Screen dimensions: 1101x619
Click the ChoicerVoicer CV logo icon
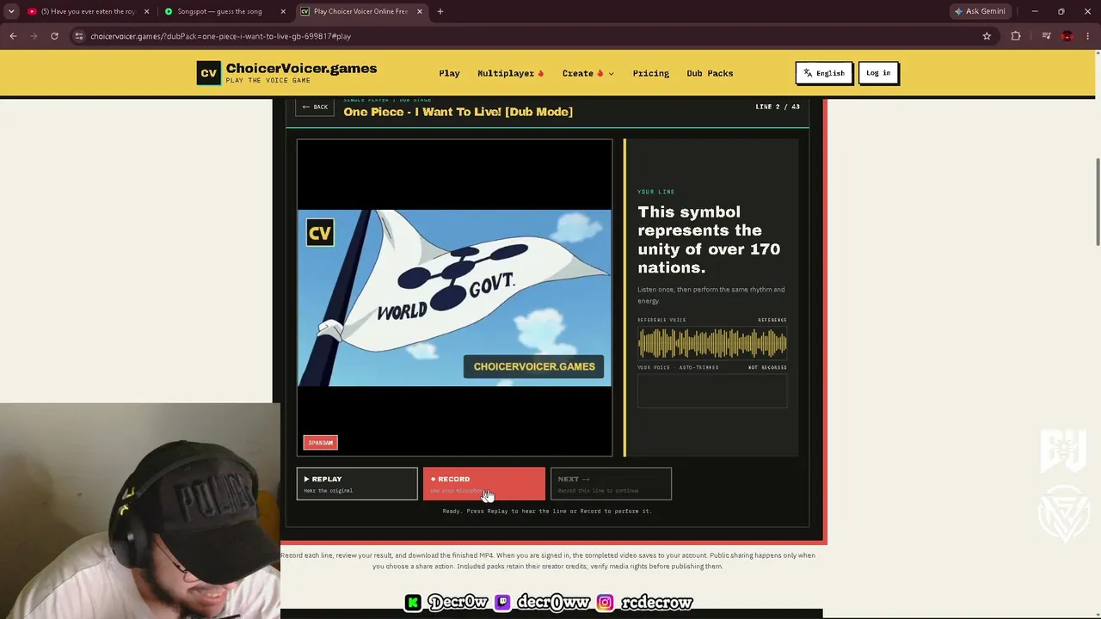pos(208,73)
